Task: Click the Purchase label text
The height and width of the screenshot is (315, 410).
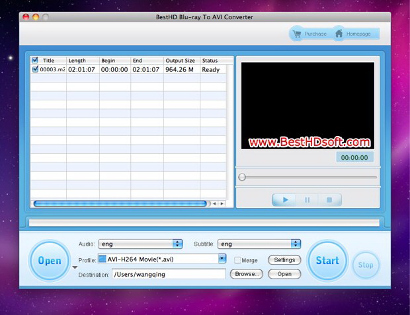Action: pos(315,34)
